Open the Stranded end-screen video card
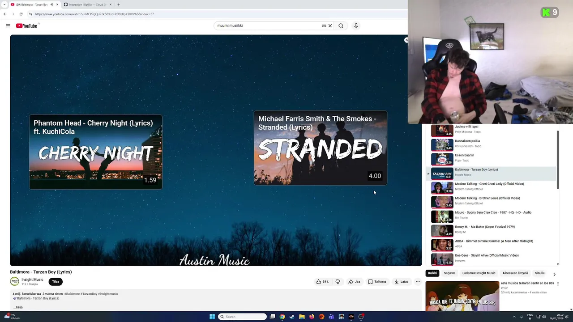 pos(321,148)
